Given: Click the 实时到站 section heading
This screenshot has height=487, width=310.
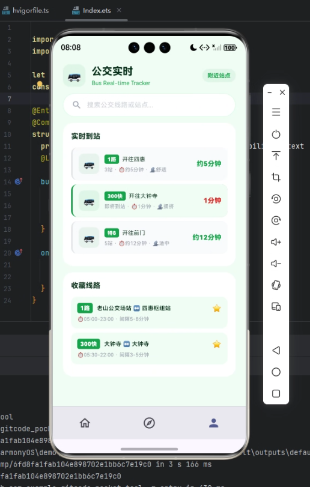Looking at the screenshot, I should click(x=86, y=136).
